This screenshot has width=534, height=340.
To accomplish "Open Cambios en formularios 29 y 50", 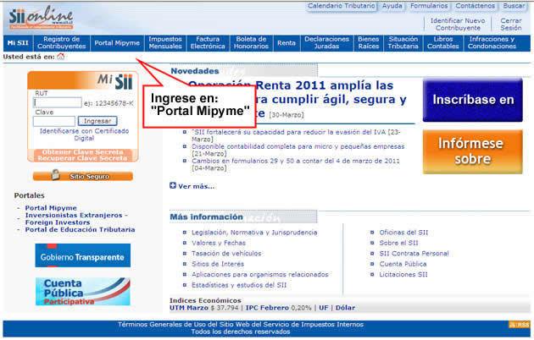I will [295, 164].
